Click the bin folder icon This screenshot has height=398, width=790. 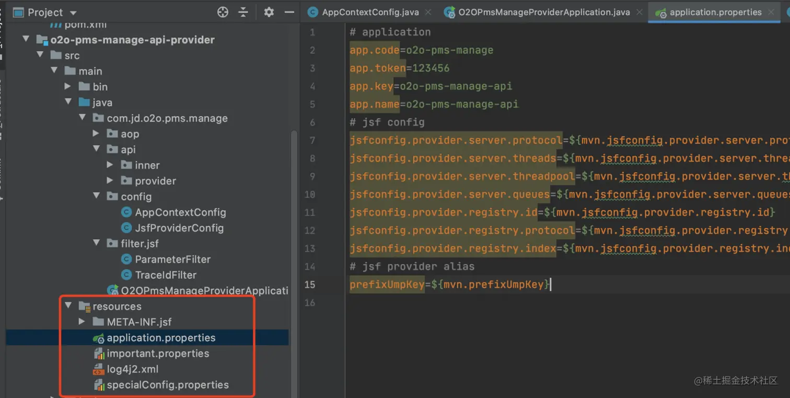[x=84, y=87]
